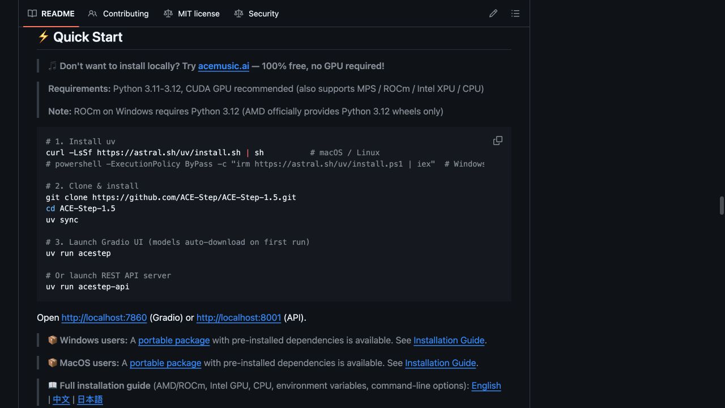Open the English installation guide link

pyautogui.click(x=486, y=386)
